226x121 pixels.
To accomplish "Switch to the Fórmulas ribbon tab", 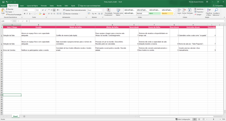I will tap(44, 5).
